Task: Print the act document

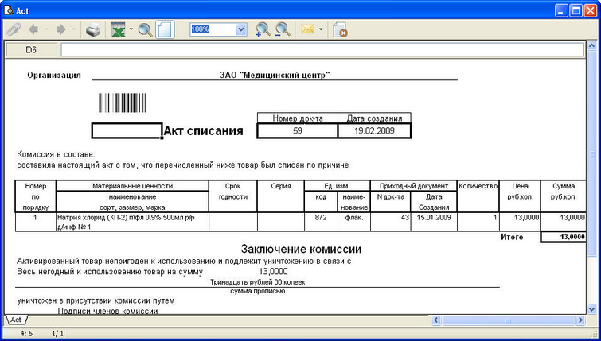Action: coord(93,30)
